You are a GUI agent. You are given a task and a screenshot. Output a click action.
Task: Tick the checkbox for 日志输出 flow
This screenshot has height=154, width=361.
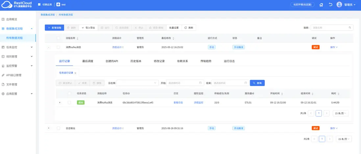click(x=58, y=128)
